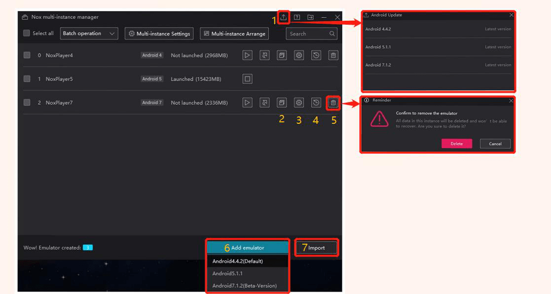Check the NoxPlayer4 row checkbox
Viewport: 551px width, 294px height.
[27, 55]
